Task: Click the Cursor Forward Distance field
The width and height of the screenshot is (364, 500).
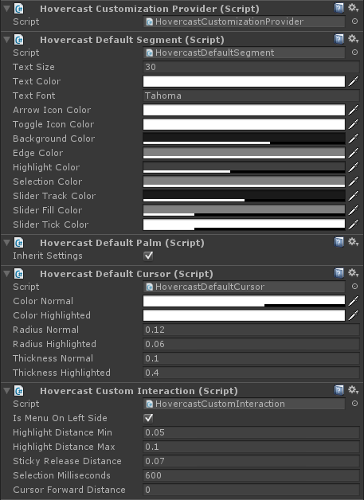Action: (252, 490)
